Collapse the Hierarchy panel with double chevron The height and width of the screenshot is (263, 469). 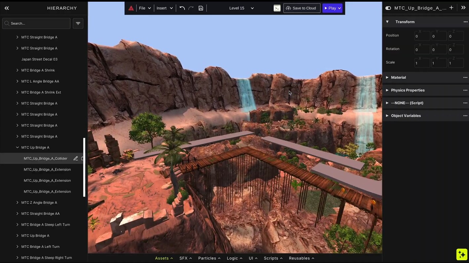pyautogui.click(x=7, y=8)
